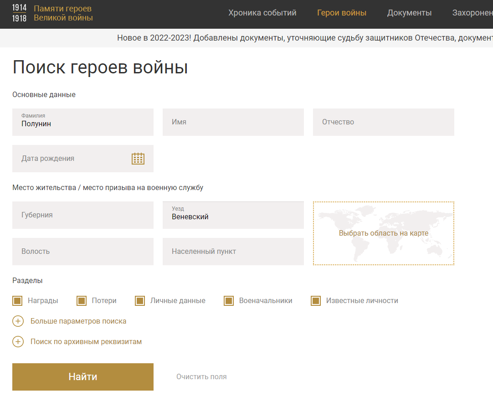Viewport: 493px width, 407px height.
Task: Click the Уезд field containing Веневский
Action: tap(233, 215)
